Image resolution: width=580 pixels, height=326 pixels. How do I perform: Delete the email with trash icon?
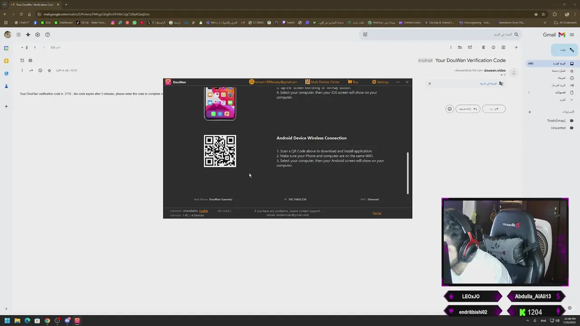(483, 47)
